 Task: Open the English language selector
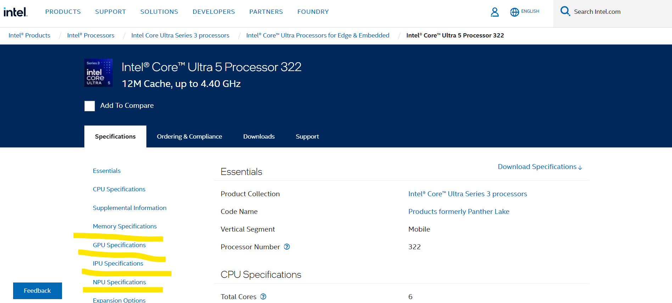530,11
